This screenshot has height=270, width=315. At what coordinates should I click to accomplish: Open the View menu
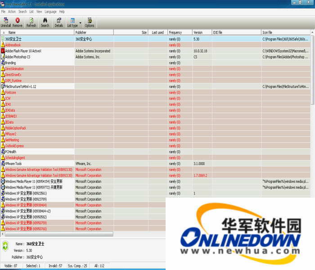[x=39, y=12]
